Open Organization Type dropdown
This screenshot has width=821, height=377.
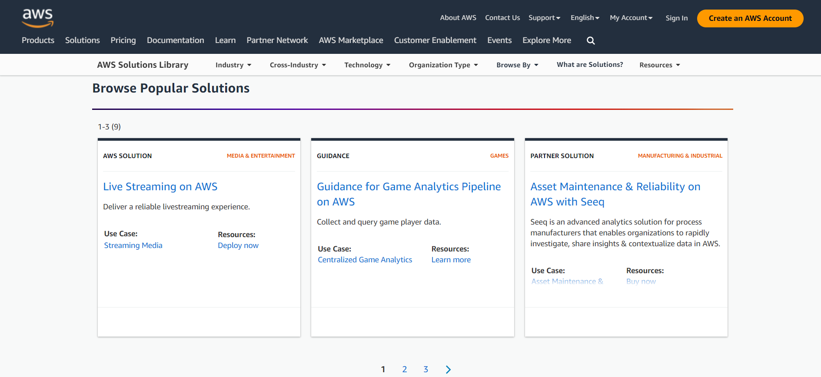443,65
